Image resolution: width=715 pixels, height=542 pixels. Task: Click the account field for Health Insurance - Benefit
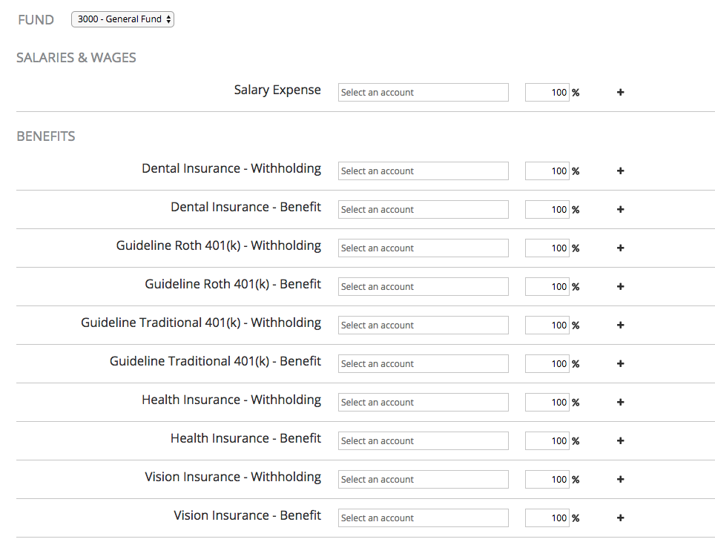[x=424, y=441]
